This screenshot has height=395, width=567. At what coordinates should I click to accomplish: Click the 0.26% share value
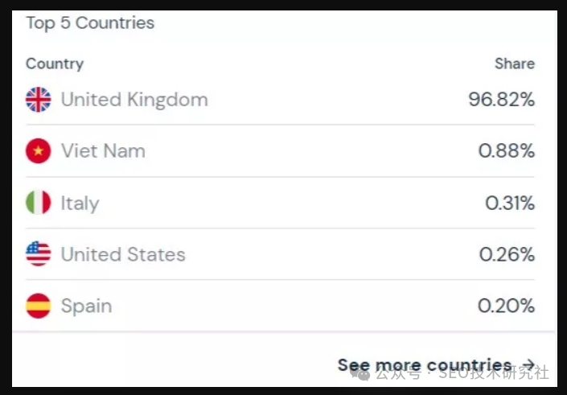click(507, 254)
